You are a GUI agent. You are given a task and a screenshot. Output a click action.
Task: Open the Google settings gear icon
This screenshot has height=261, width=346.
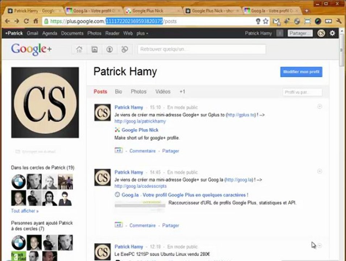click(332, 33)
